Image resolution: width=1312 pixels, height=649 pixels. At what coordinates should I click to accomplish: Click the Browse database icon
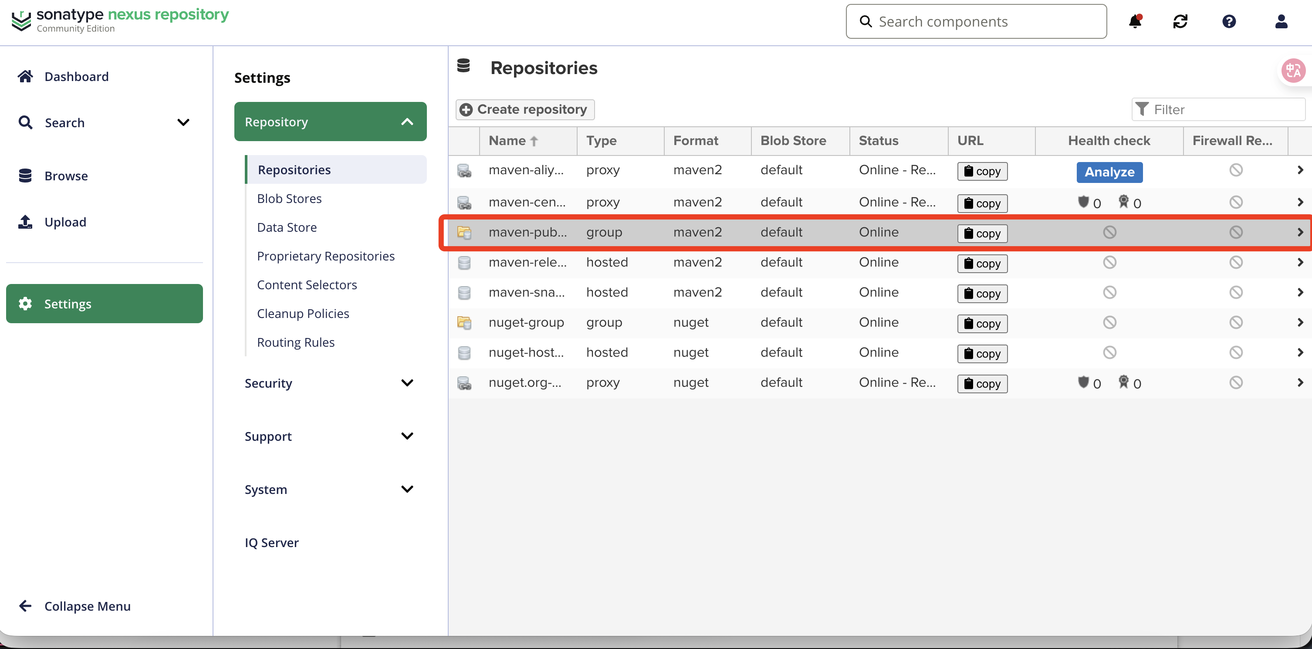pos(25,176)
